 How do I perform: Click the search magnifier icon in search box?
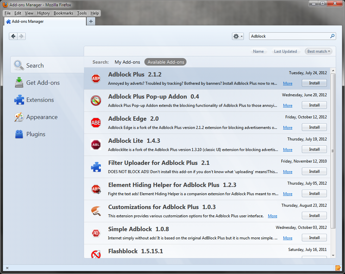coord(332,36)
